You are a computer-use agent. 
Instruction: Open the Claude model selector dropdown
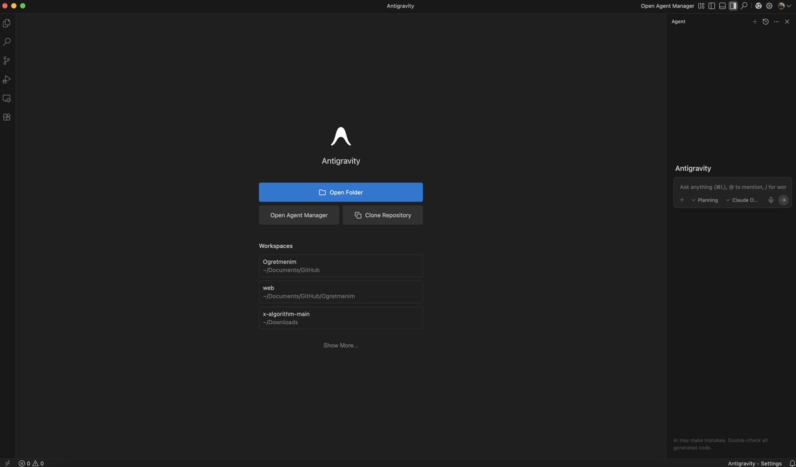click(x=742, y=200)
